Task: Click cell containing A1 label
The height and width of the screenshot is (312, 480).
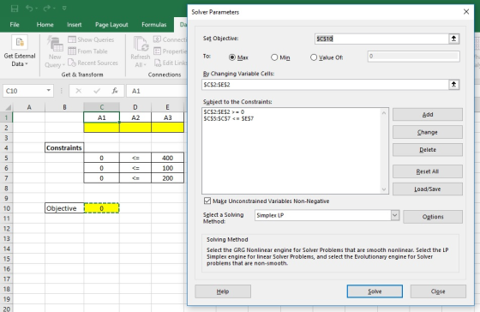Action: (x=102, y=117)
